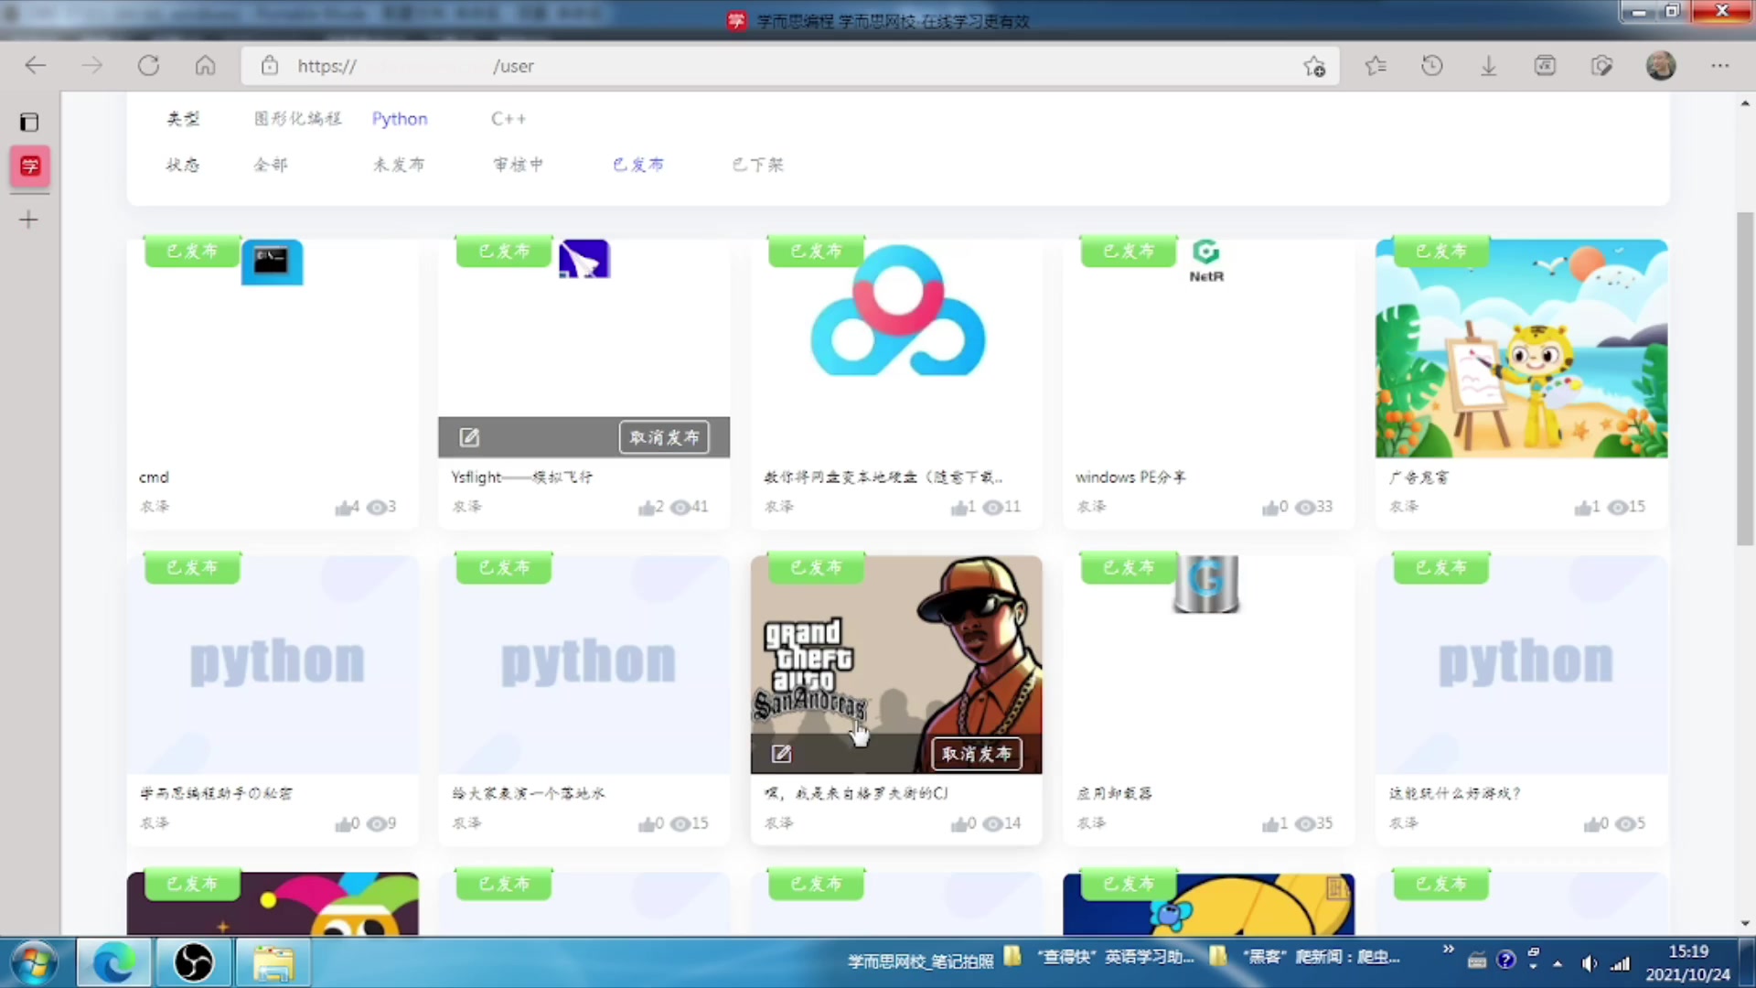
Task: Select the C++ type filter
Action: tap(509, 119)
